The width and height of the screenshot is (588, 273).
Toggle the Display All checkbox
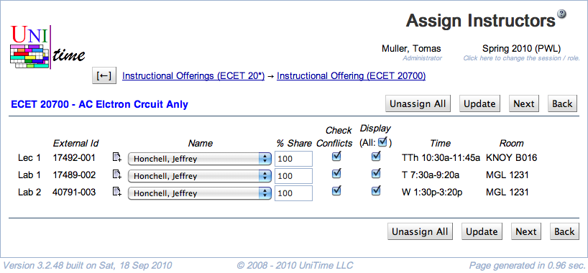[382, 142]
